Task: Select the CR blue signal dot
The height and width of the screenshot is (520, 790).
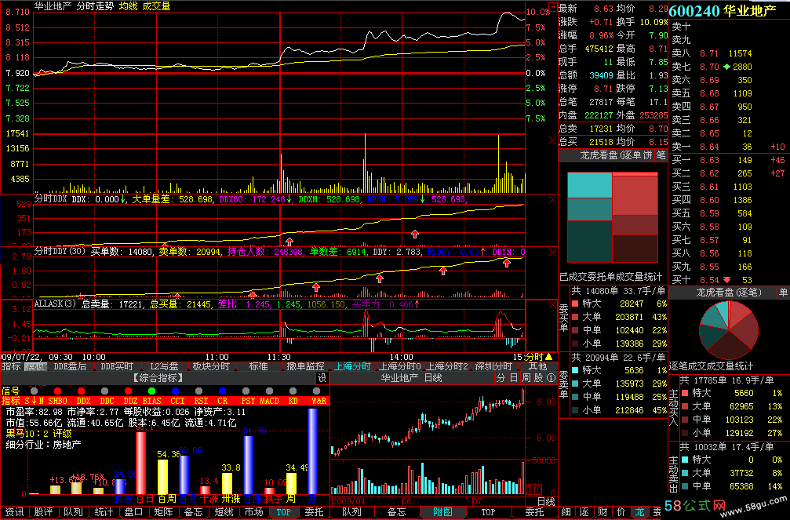Action: pyautogui.click(x=222, y=391)
